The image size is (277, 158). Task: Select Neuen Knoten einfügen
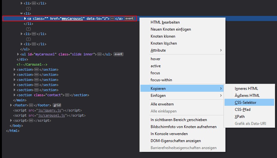[x=183, y=29]
